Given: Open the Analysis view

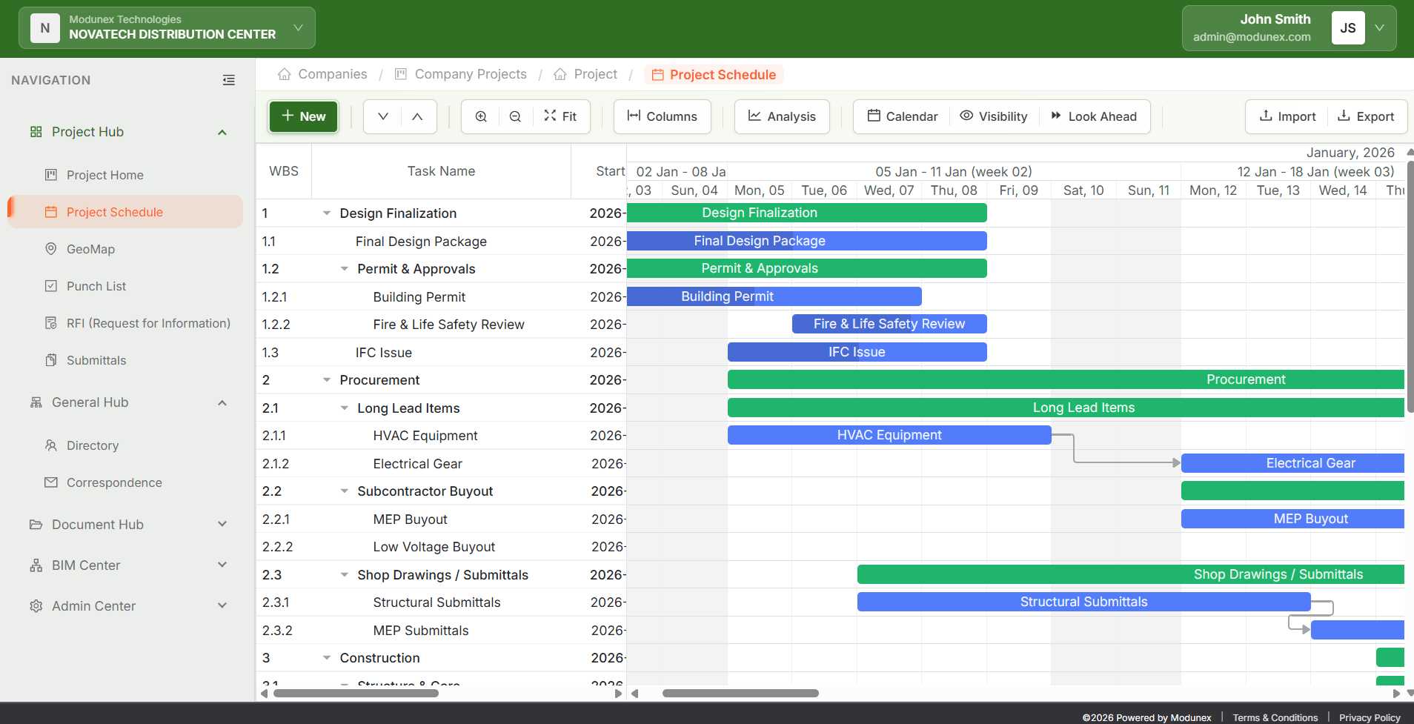Looking at the screenshot, I should point(781,116).
